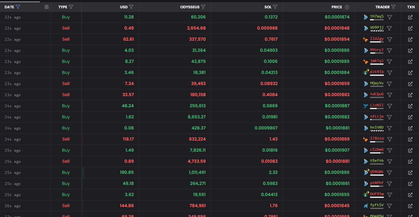Screen dimensions: 419x217
Task: Filter trades by trader TM7Wq5
Action: click(x=390, y=17)
